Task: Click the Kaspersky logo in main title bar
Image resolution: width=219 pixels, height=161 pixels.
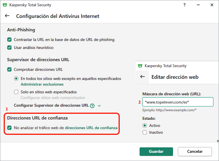Action: [x=5, y=5]
